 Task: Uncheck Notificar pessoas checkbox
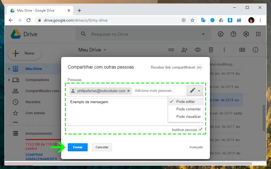click(x=200, y=129)
